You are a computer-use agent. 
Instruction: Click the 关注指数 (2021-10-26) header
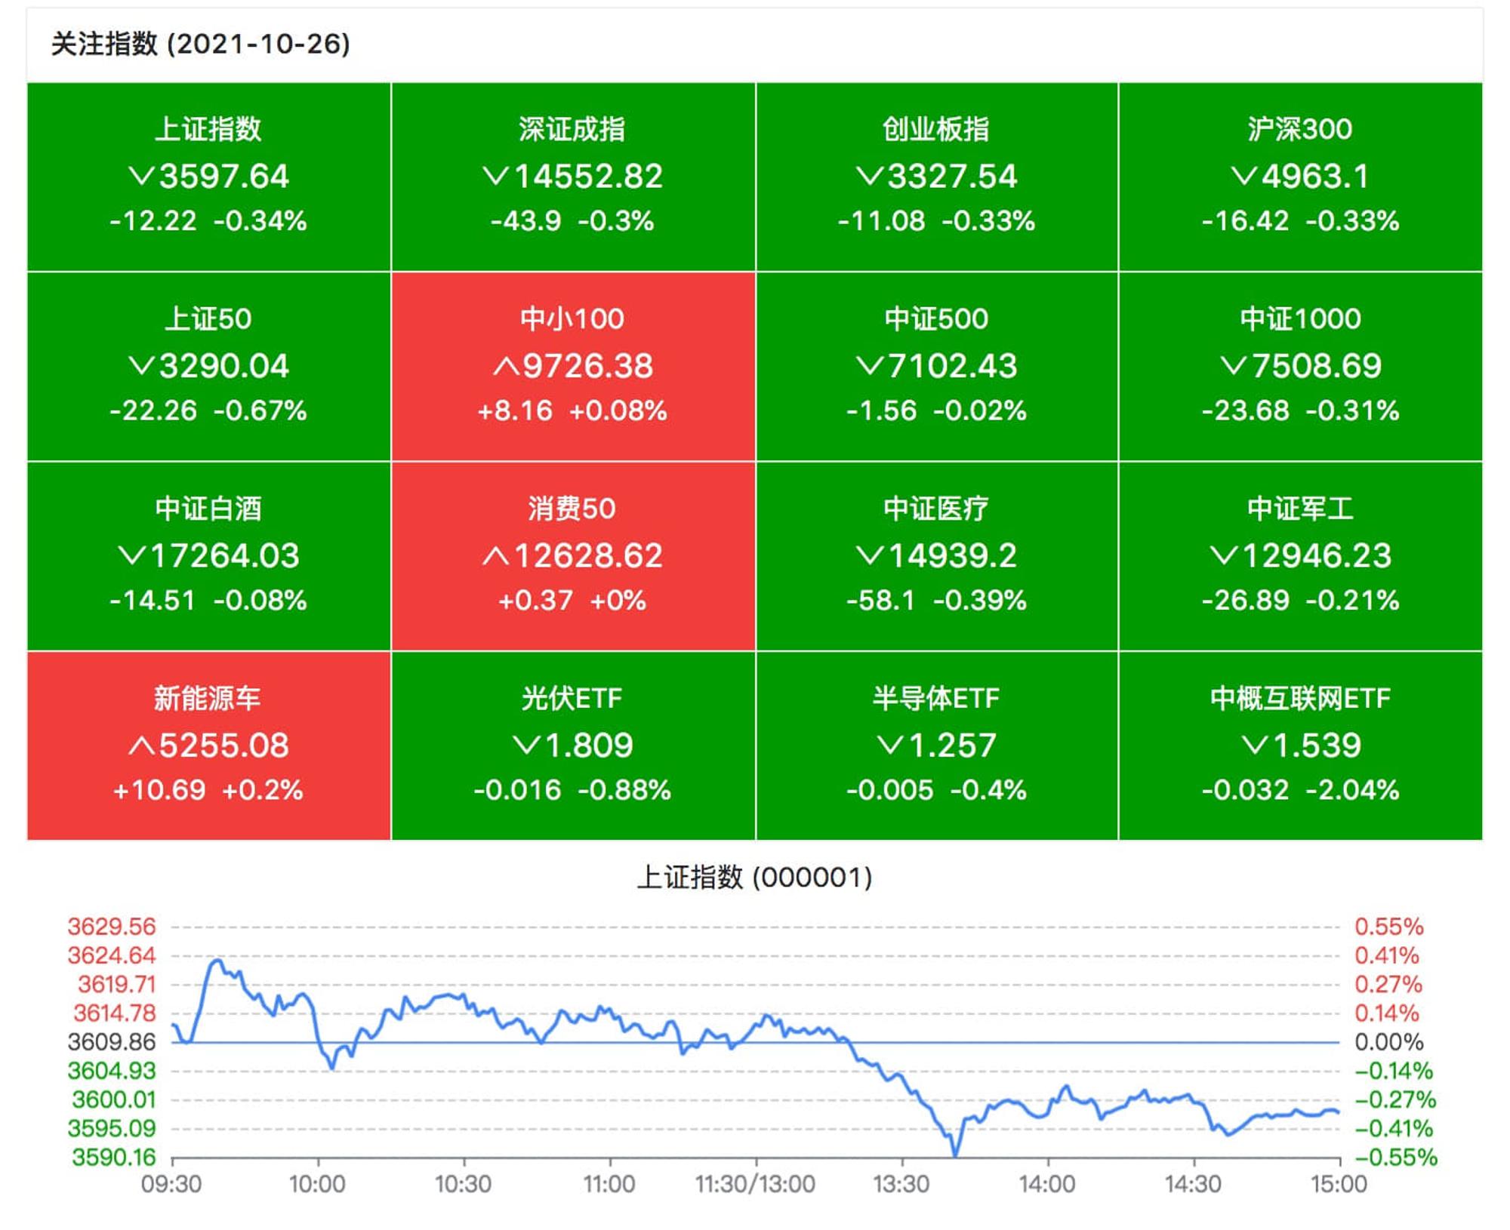200,44
